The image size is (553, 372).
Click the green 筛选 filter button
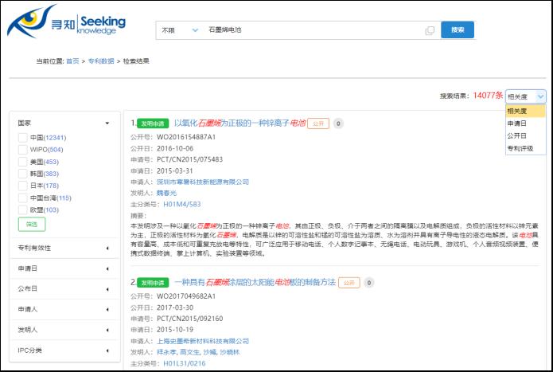pos(32,224)
